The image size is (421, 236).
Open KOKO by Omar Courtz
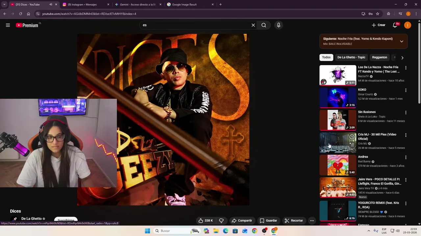(x=338, y=98)
